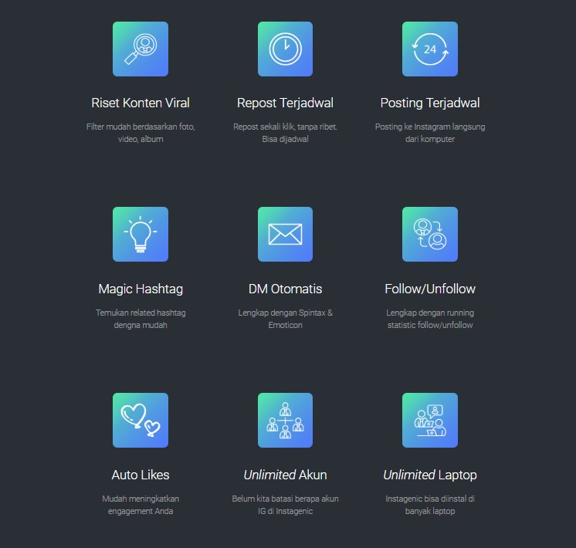Click the hearts Auto Likes icon
Screen dimensions: 576x548
click(x=141, y=420)
